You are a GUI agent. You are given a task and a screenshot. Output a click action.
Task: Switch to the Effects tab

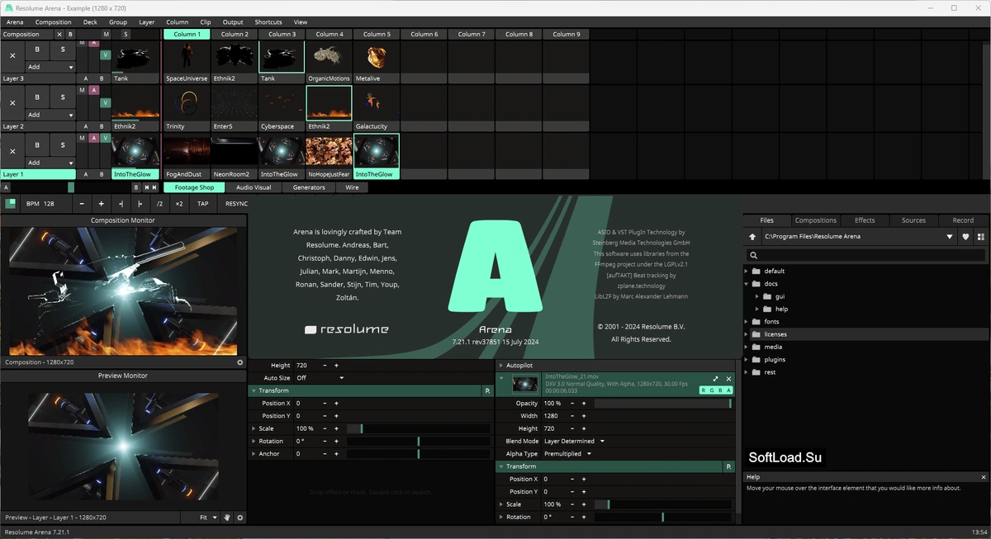point(865,220)
